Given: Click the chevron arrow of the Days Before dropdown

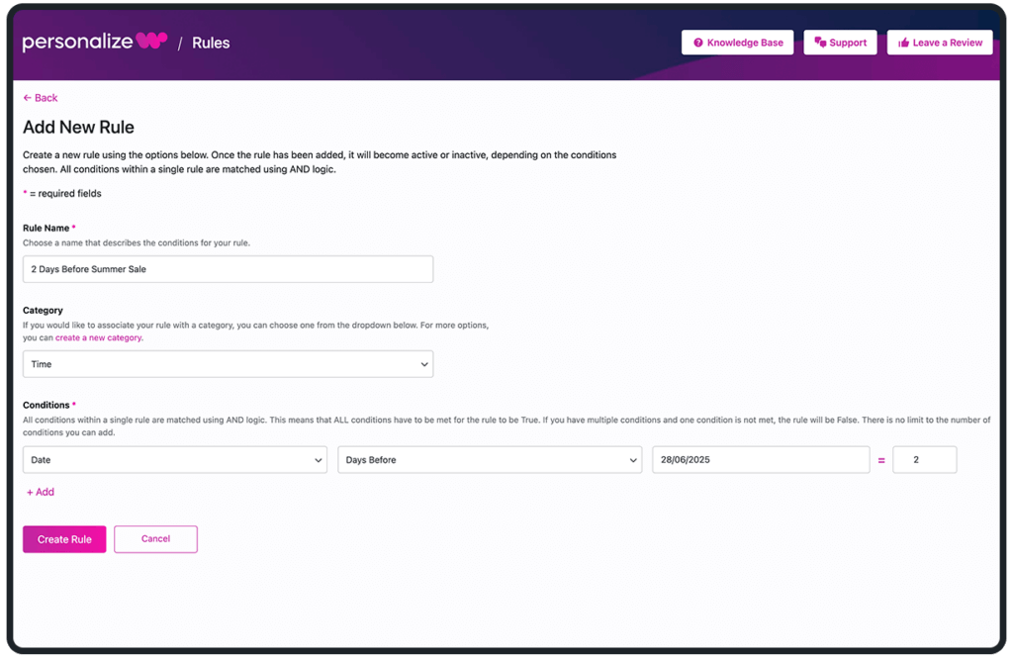Looking at the screenshot, I should coord(633,460).
